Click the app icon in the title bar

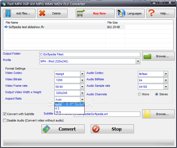click(x=3, y=3)
